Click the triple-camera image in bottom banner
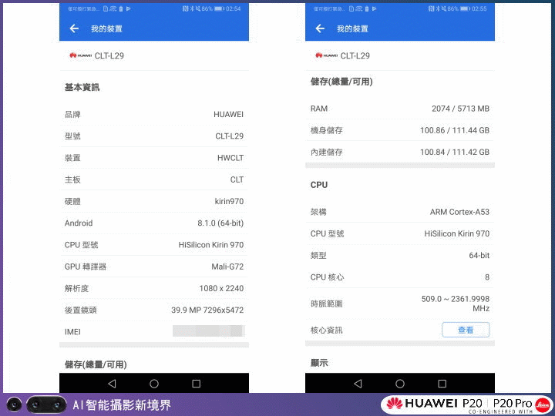 [46, 404]
